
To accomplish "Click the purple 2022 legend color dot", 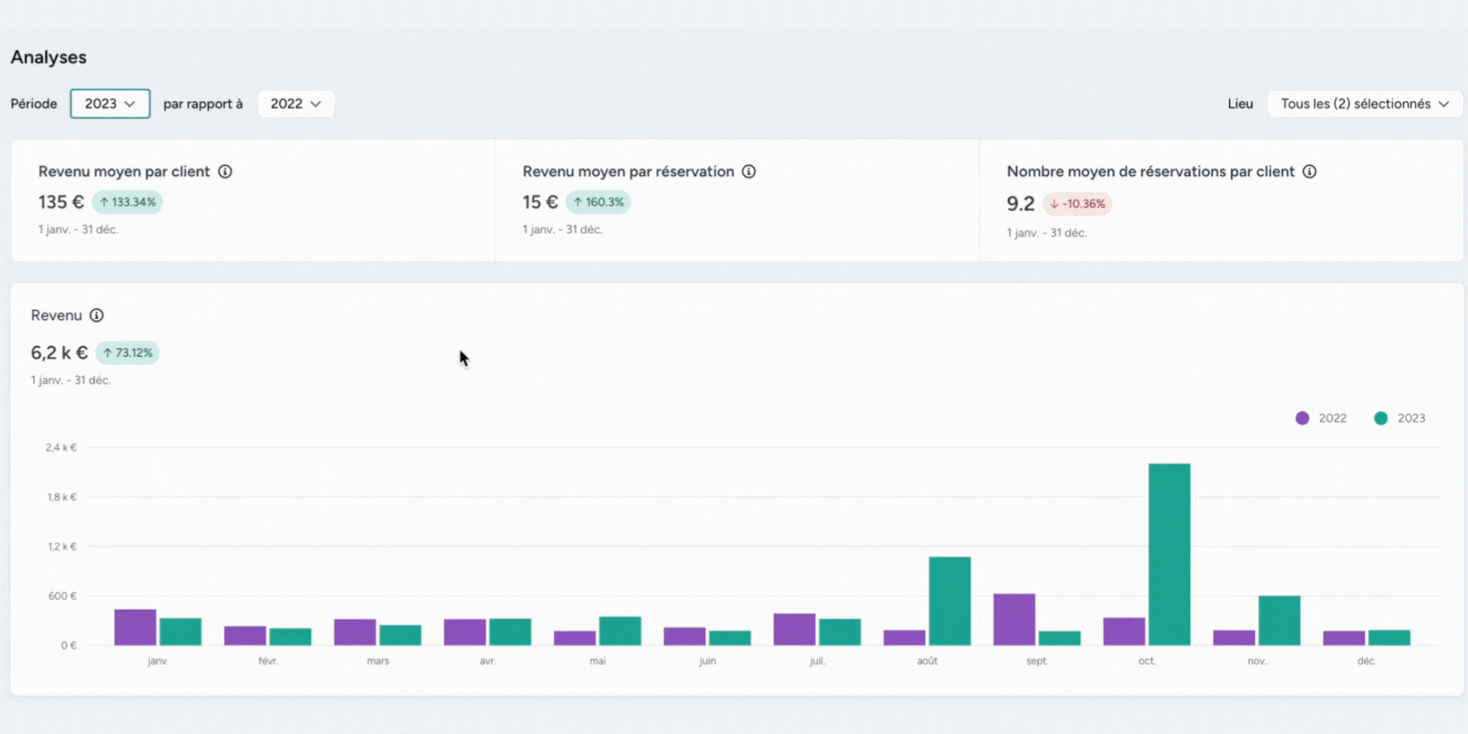I will 1302,418.
